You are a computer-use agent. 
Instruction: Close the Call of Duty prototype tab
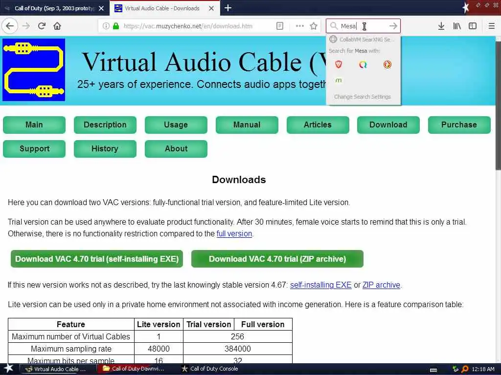101,8
